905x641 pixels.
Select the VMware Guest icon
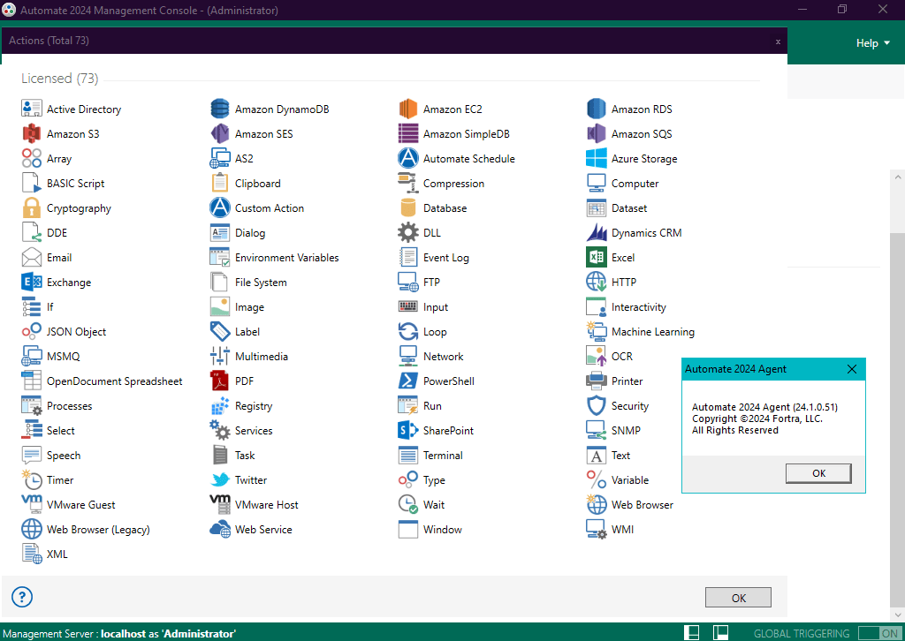(x=31, y=504)
